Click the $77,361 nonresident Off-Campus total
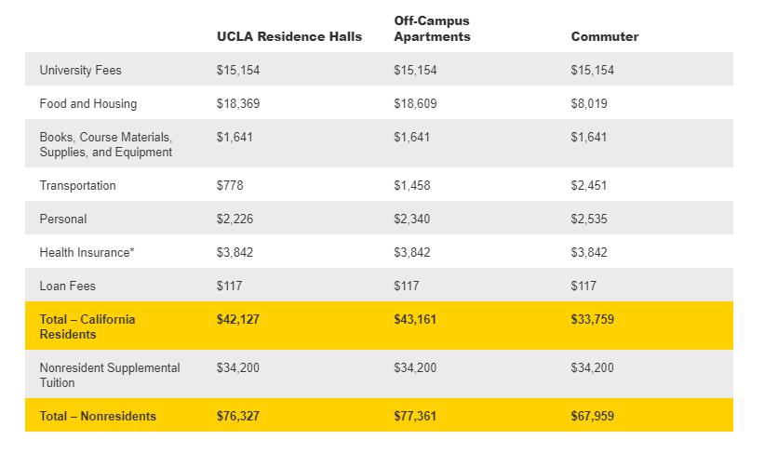The width and height of the screenshot is (778, 453). click(x=415, y=416)
